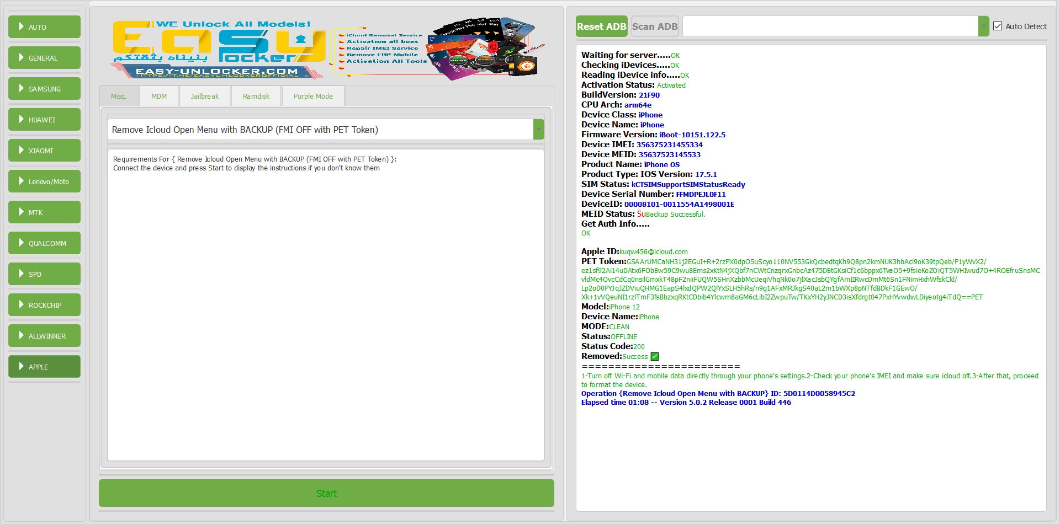
Task: Open the SPD section
Action: point(44,274)
